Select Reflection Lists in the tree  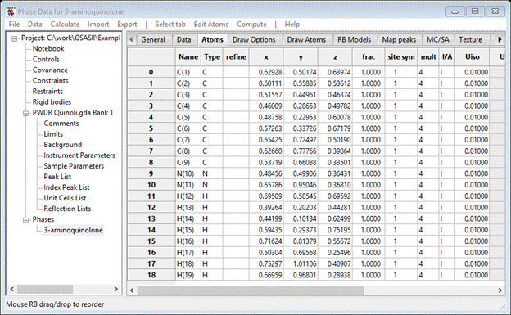click(67, 209)
